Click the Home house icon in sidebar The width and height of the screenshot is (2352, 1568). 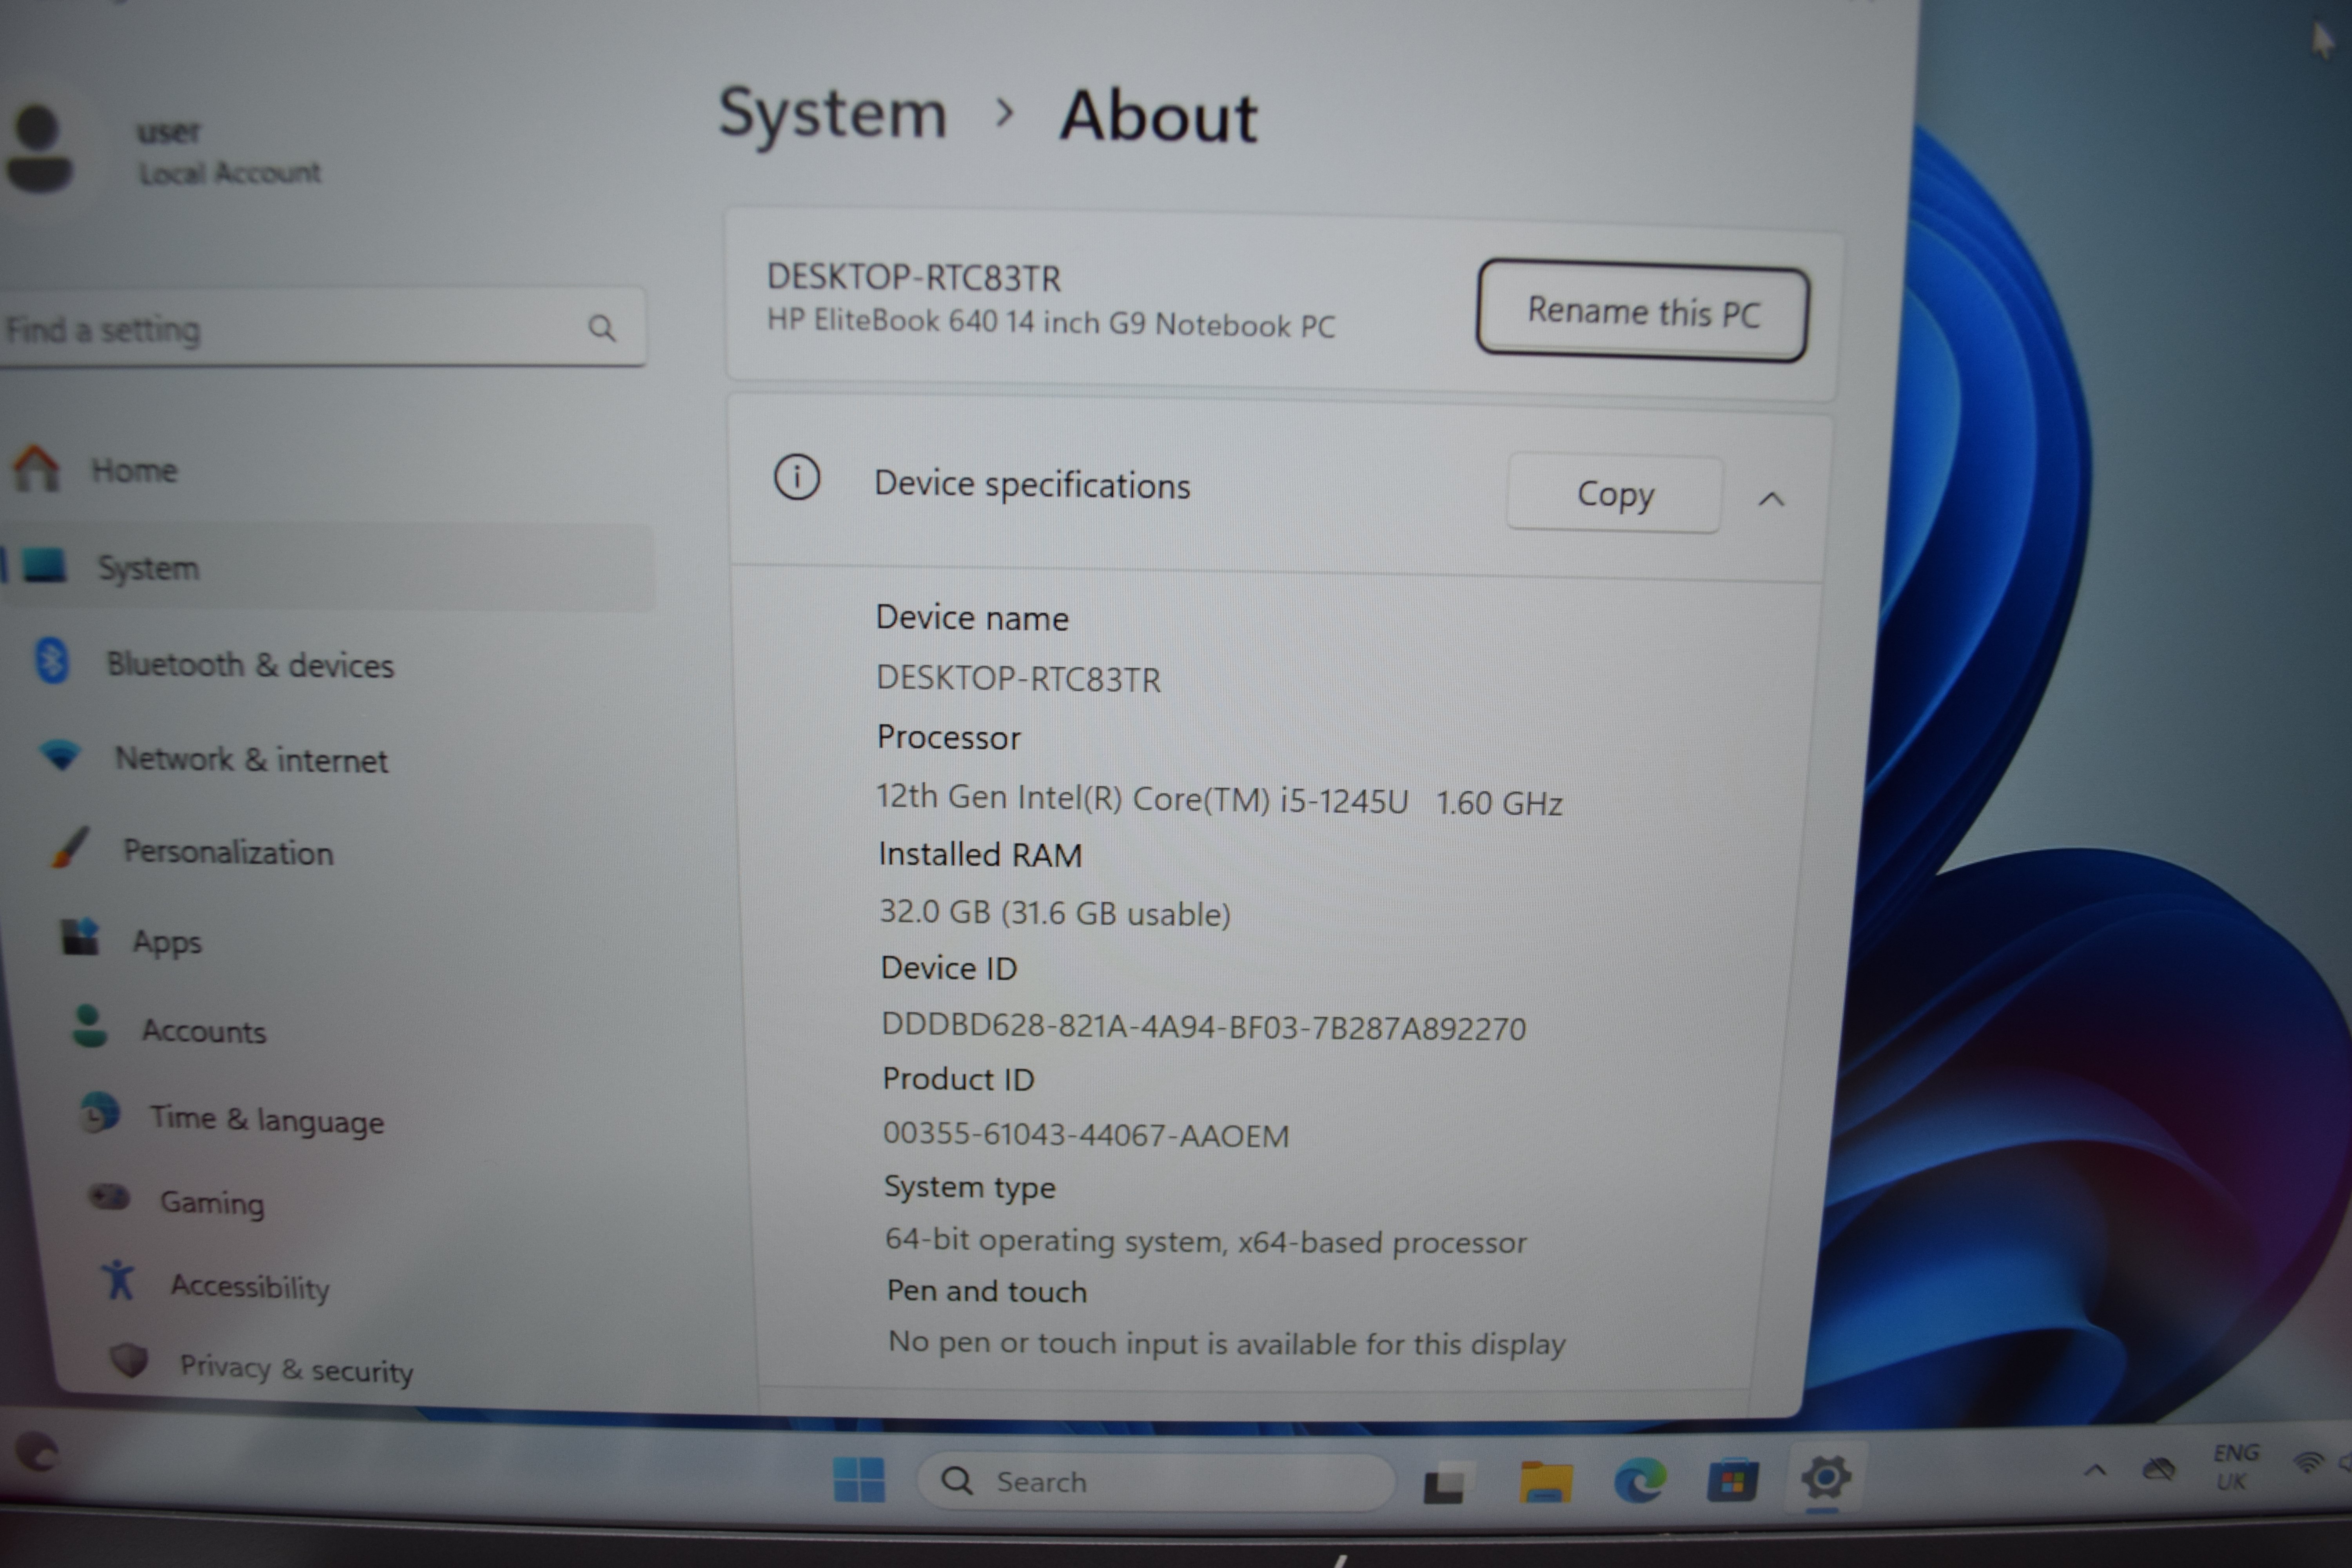pyautogui.click(x=36, y=468)
